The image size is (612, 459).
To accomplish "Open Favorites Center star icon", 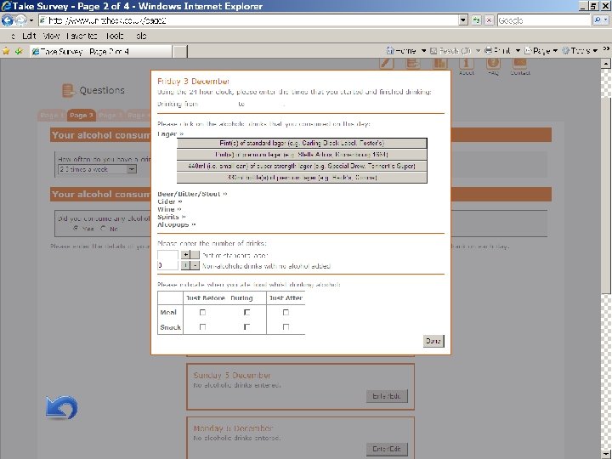I will tap(6, 51).
